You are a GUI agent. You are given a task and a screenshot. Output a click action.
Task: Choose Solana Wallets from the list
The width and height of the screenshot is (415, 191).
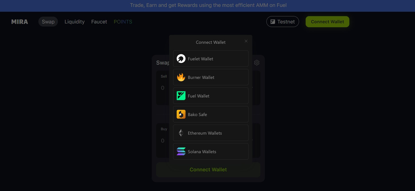click(211, 151)
